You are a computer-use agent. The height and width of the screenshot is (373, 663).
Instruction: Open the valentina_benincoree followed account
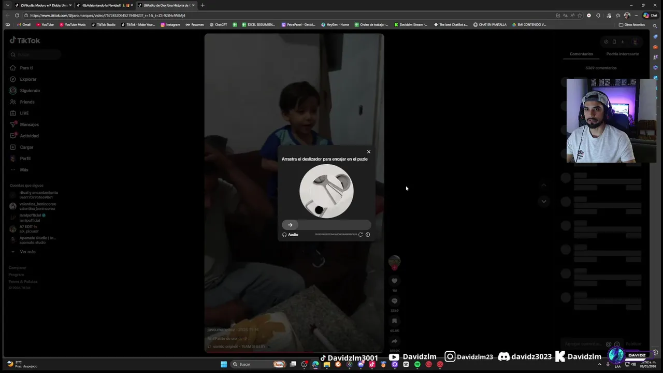coord(33,206)
